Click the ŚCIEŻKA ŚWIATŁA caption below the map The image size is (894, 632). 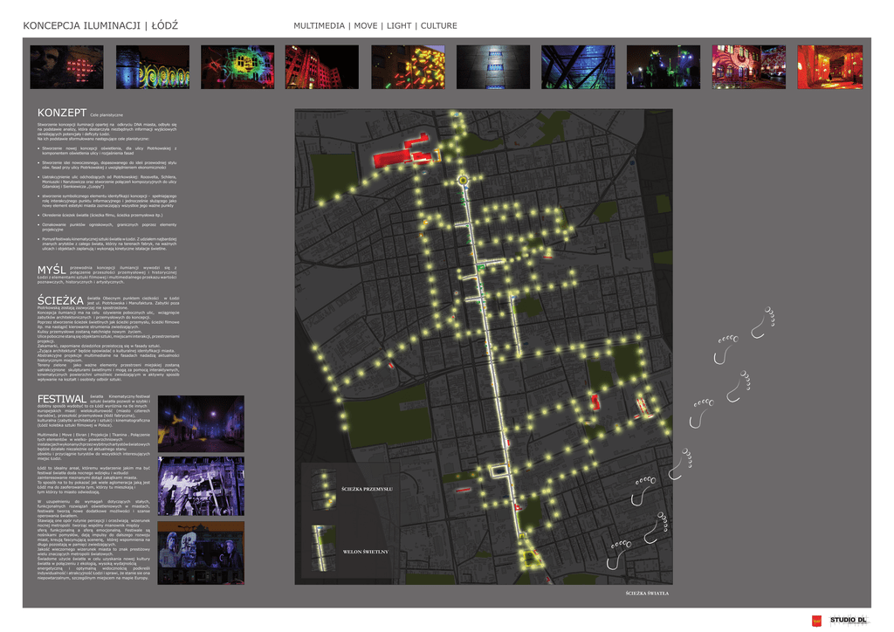646,594
